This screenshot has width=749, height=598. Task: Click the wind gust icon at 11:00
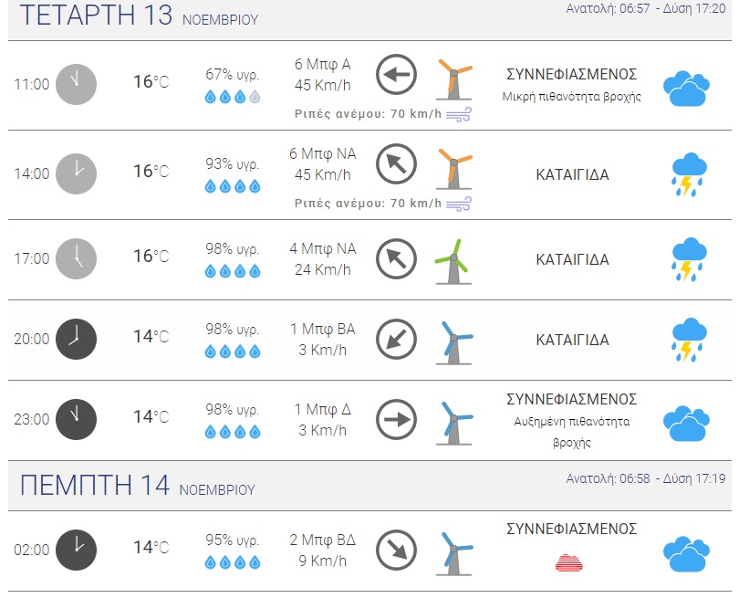[458, 114]
